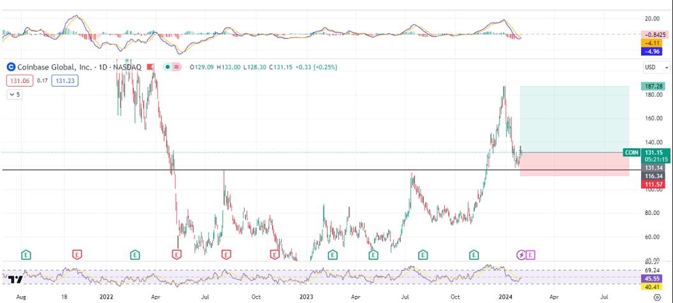Select the green long position profit zone

tap(574, 119)
